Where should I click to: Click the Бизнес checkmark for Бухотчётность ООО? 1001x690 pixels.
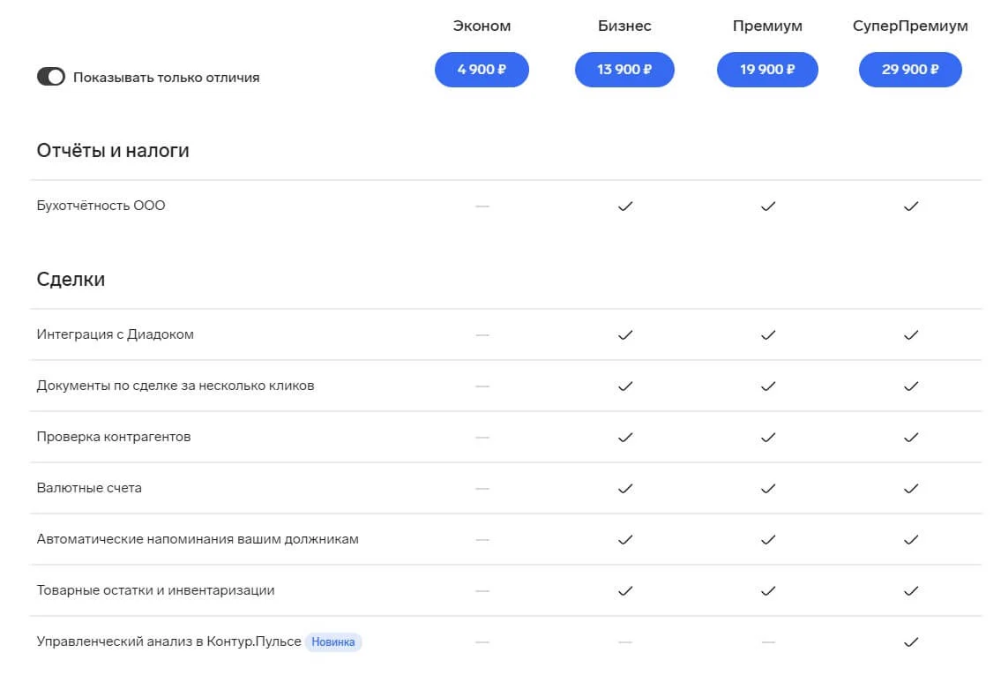pos(625,206)
